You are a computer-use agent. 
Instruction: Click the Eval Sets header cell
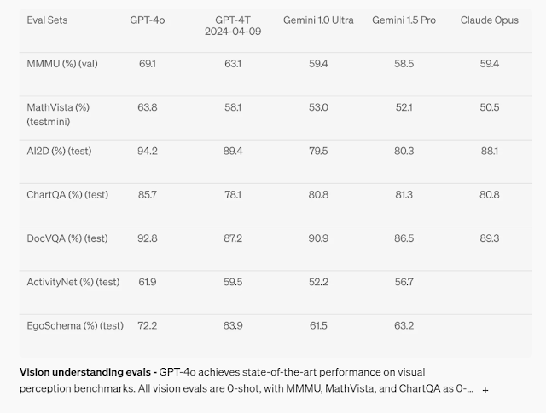(47, 20)
